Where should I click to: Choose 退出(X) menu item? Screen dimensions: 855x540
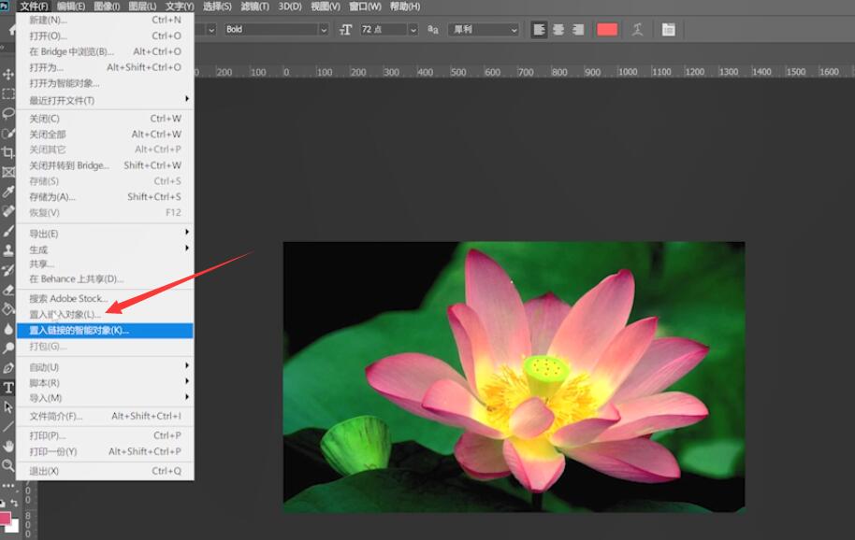[105, 471]
